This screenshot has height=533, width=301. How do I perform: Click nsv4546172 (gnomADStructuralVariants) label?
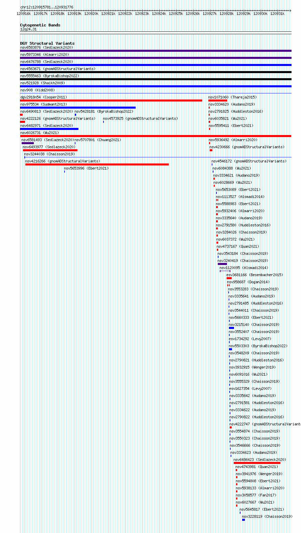[249, 161]
